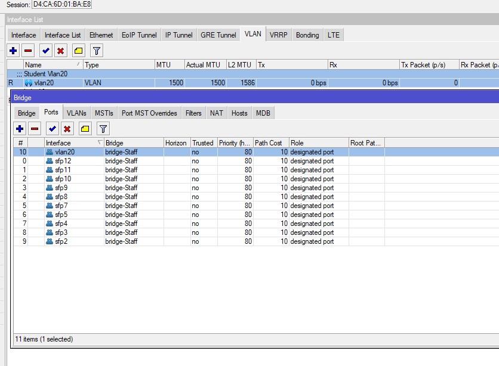Click the port icon beside sfp5
Image resolution: width=499 pixels, height=366 pixels.
(50, 215)
